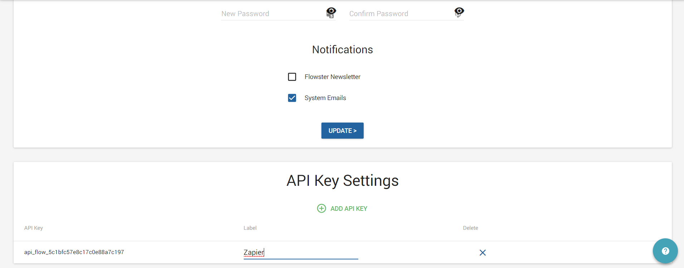
Task: Uncheck the System Emails checkbox
Action: pyautogui.click(x=292, y=98)
